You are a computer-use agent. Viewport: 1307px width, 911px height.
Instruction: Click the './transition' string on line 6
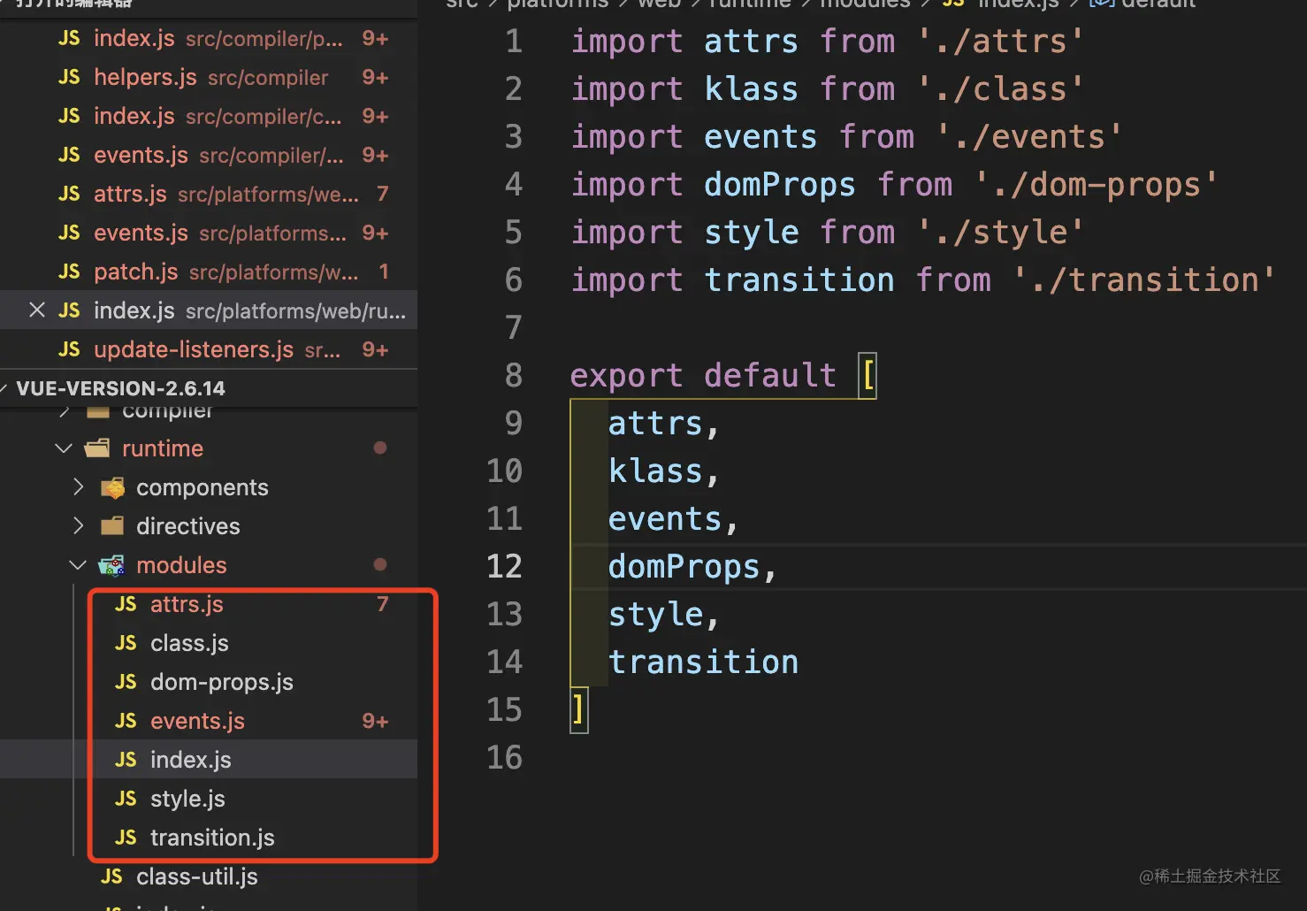1144,280
